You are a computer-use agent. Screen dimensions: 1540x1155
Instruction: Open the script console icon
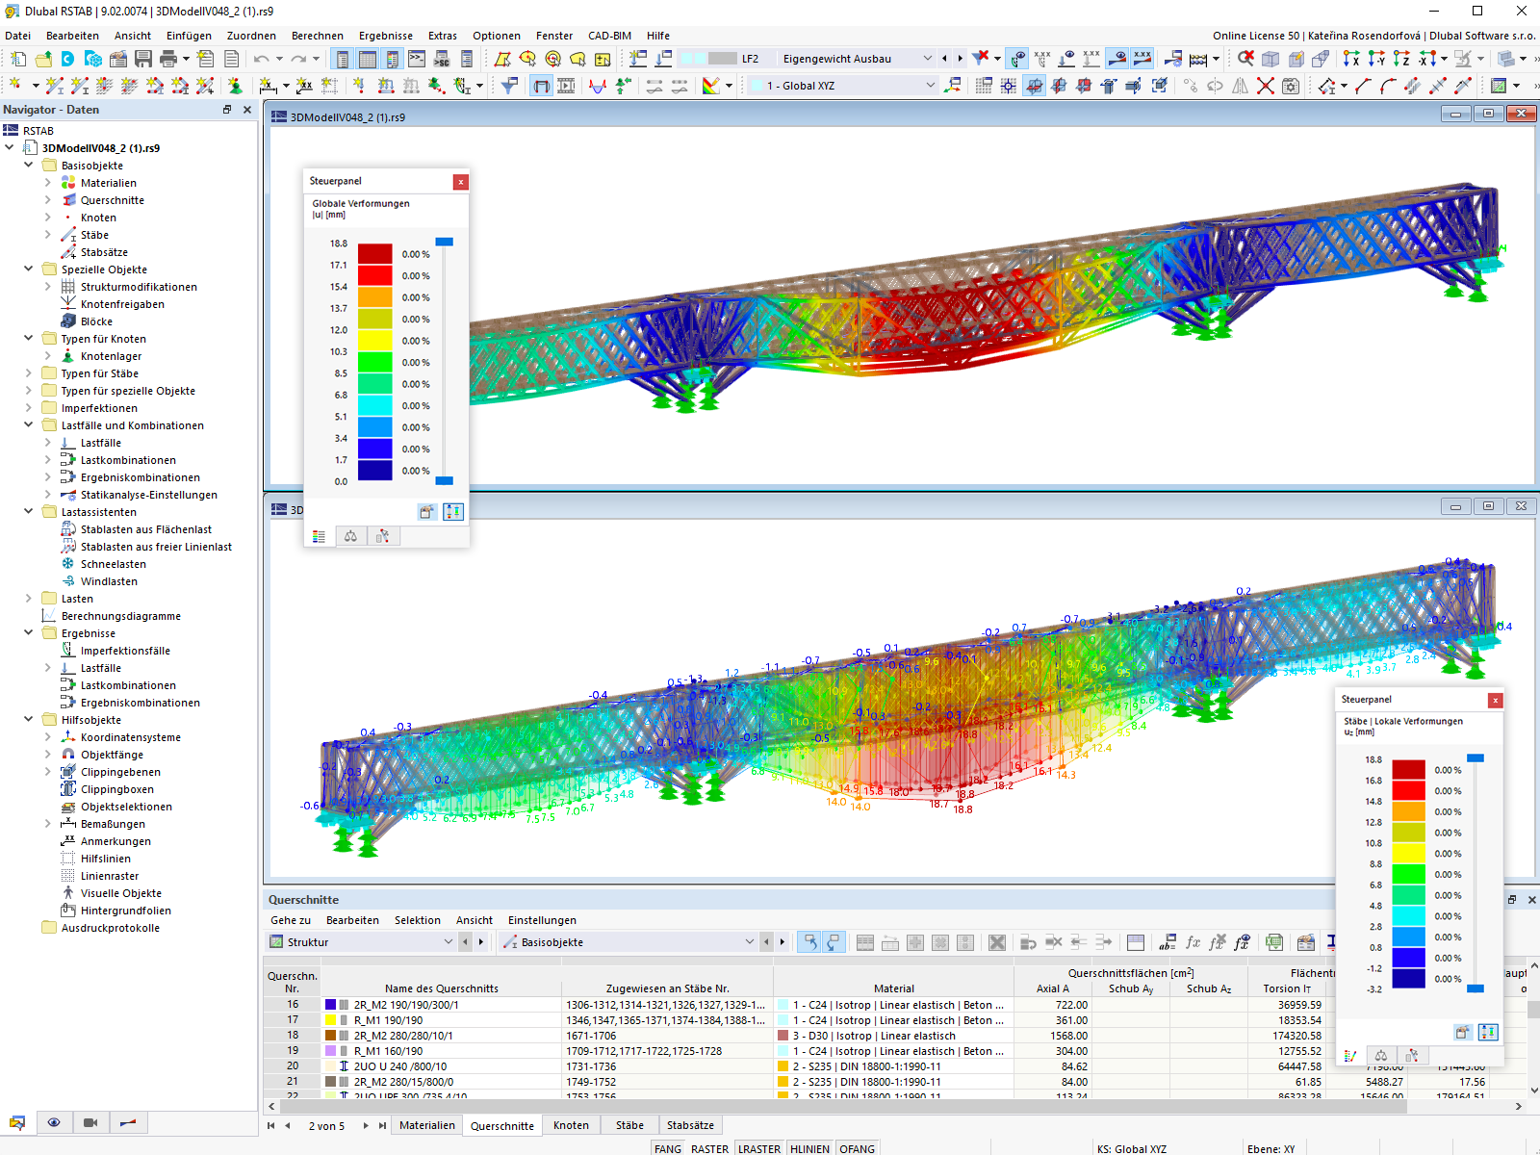(x=417, y=59)
